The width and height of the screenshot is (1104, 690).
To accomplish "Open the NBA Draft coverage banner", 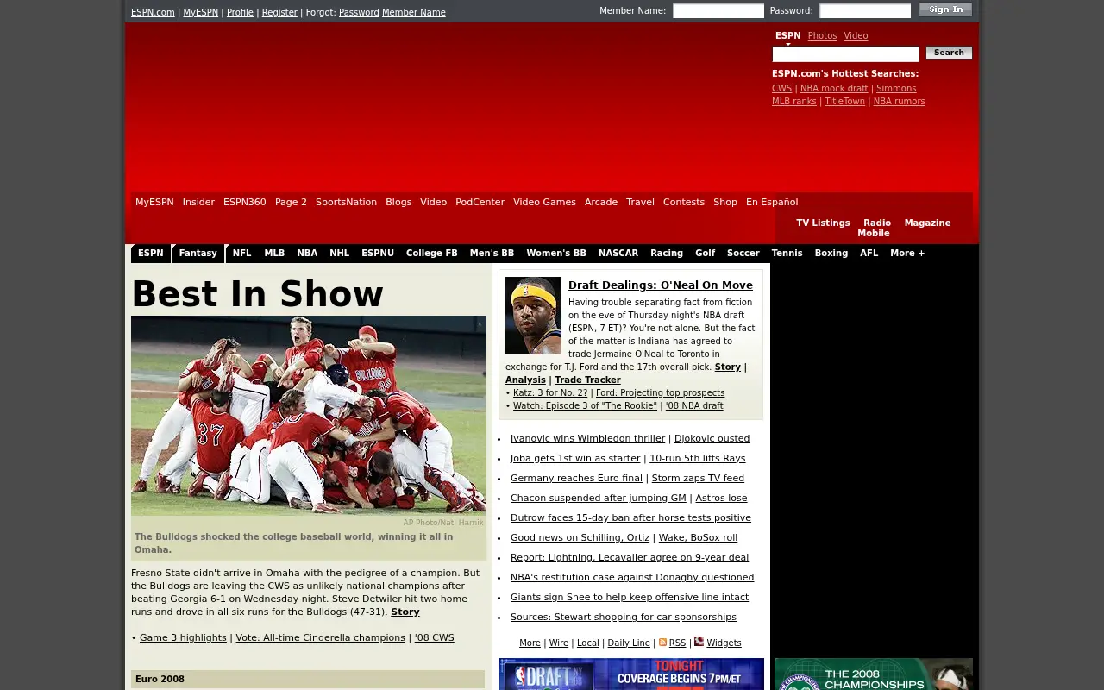I will (631, 674).
